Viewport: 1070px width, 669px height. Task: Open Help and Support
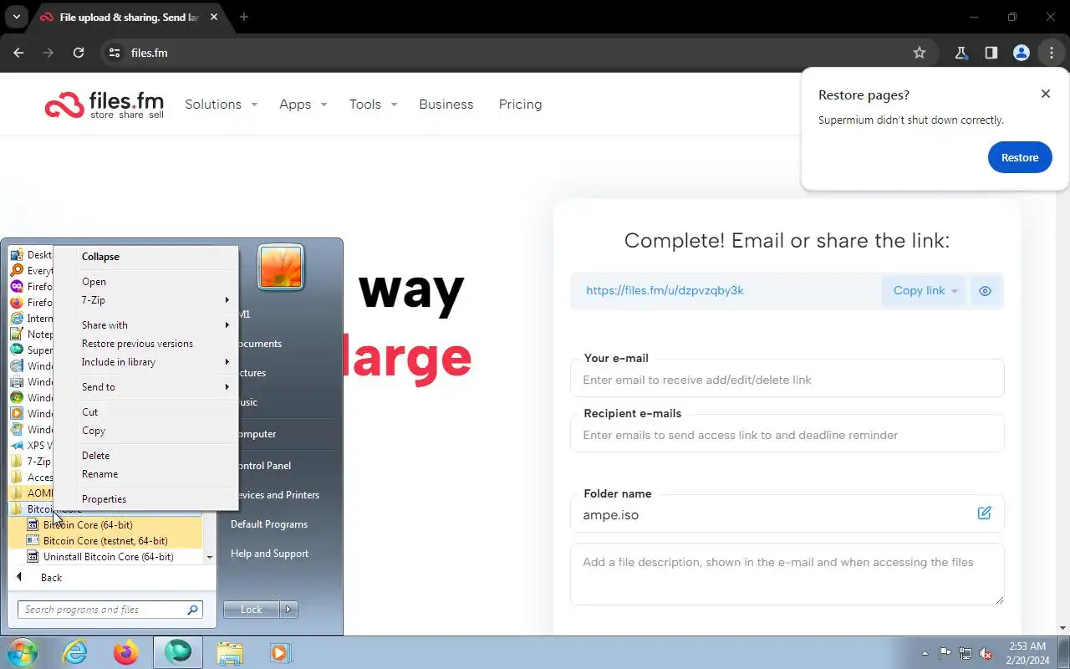pyautogui.click(x=269, y=554)
